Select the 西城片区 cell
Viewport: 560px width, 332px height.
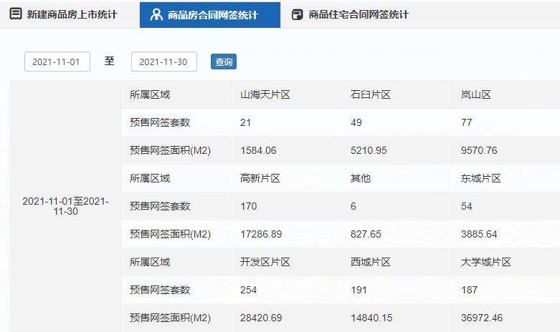[x=397, y=262]
